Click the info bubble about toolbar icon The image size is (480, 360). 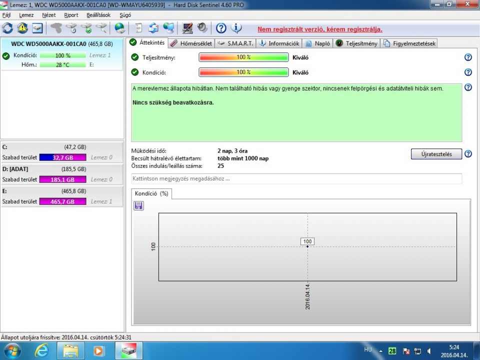click(x=236, y=28)
